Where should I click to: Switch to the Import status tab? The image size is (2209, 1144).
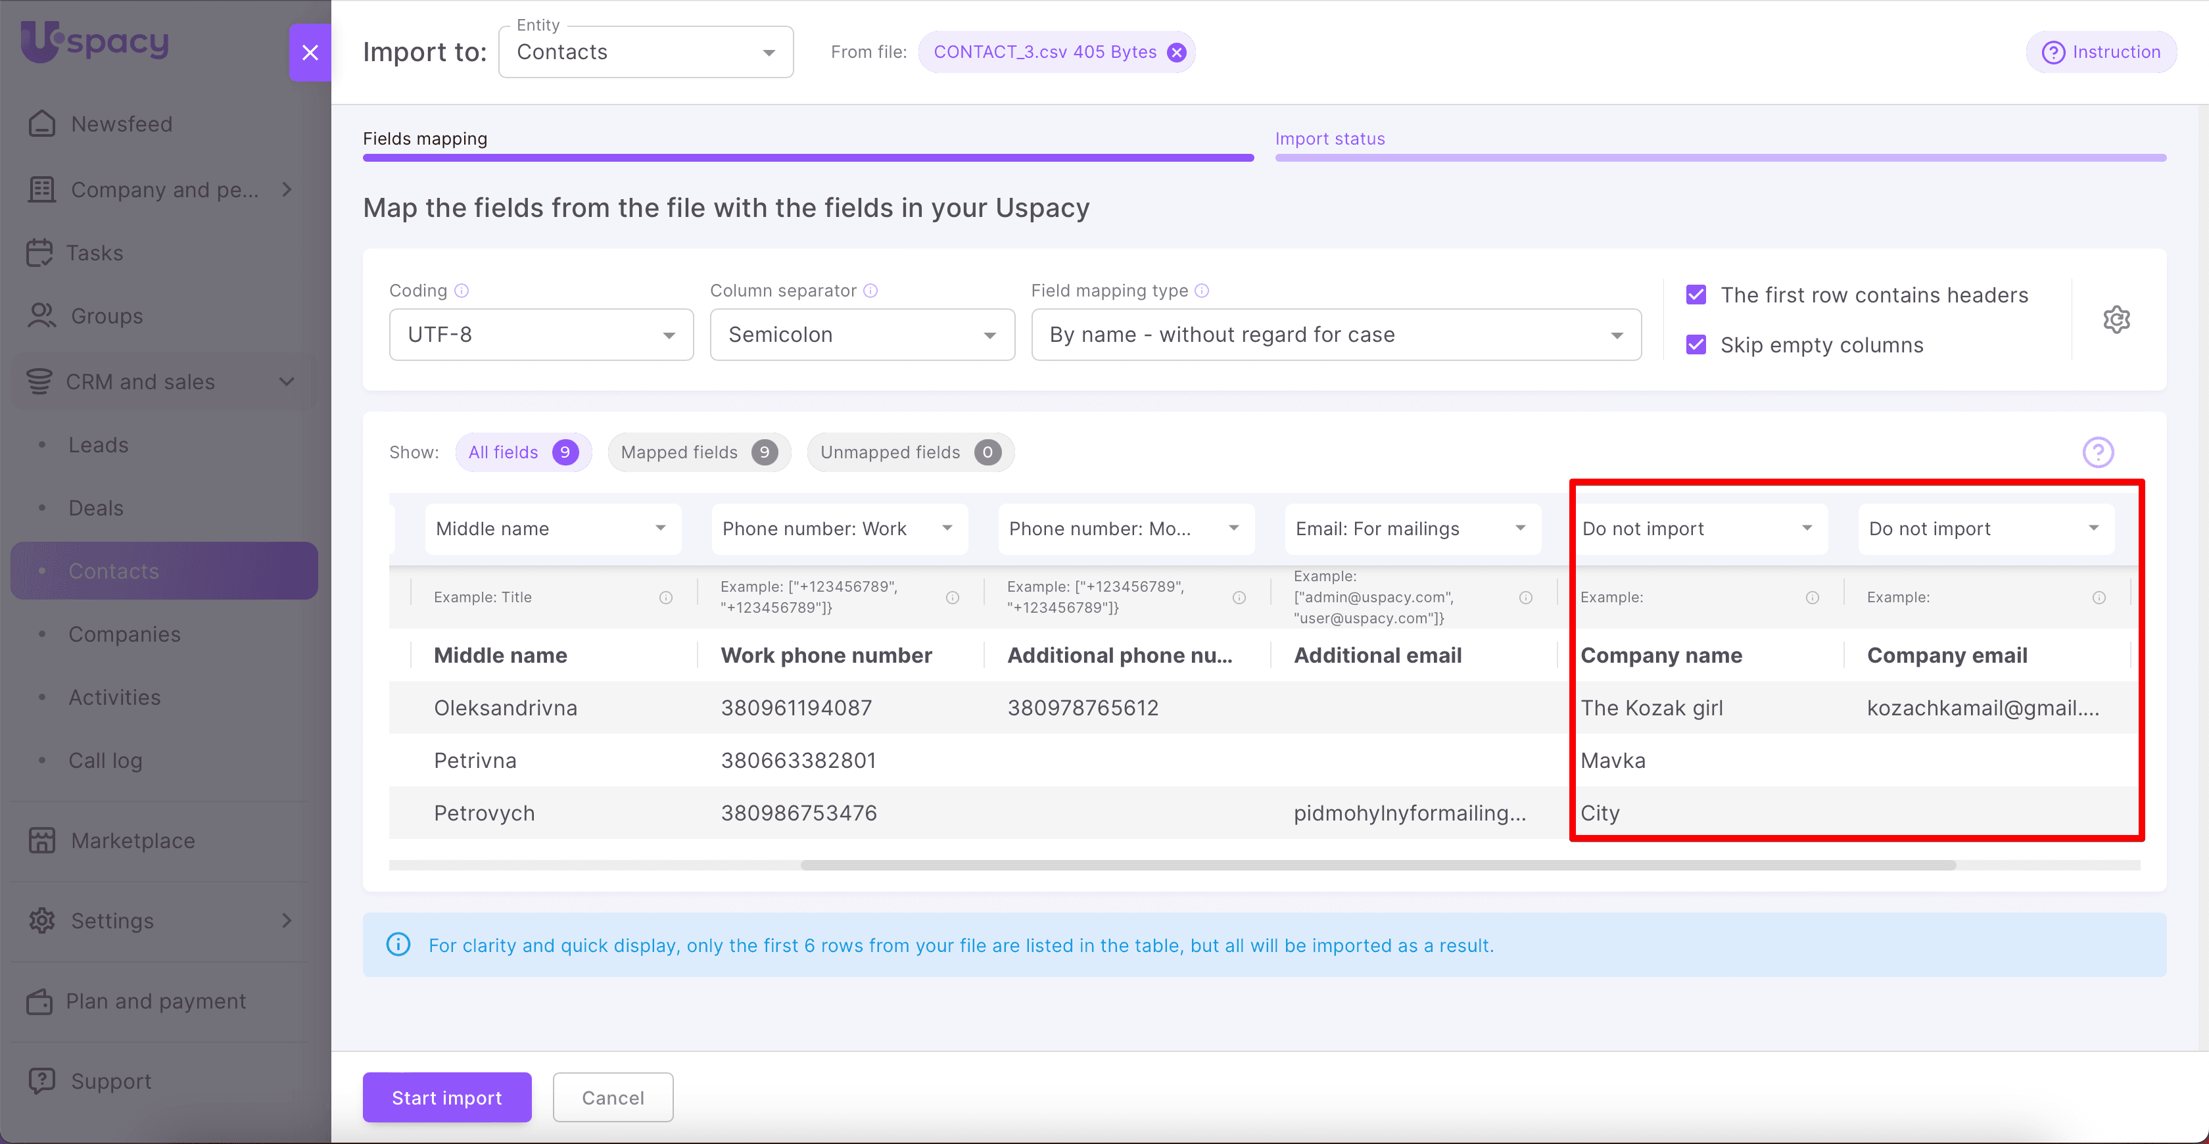pos(1329,139)
